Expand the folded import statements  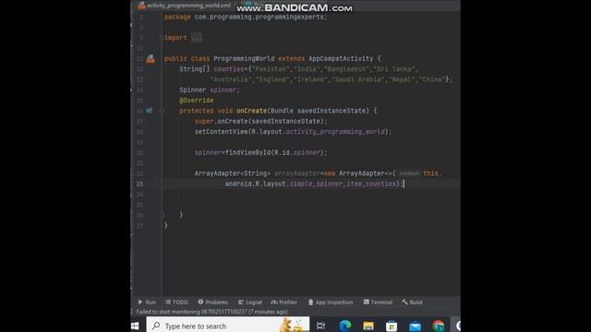[197, 38]
